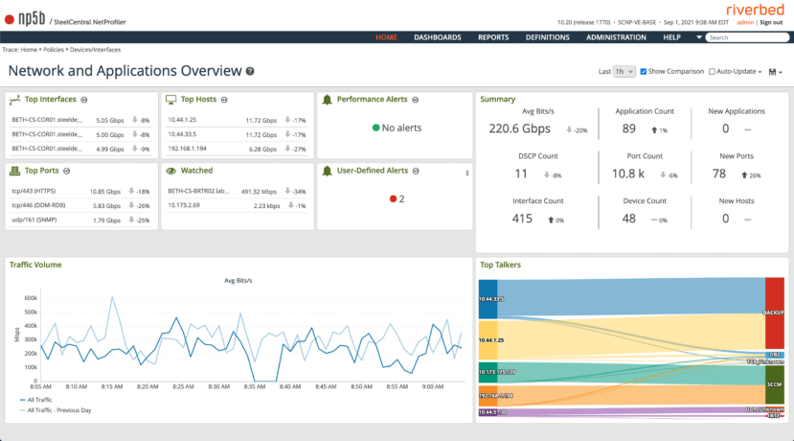Viewport: 794px width, 441px height.
Task: Click the Interface Count value 415
Action: point(522,219)
